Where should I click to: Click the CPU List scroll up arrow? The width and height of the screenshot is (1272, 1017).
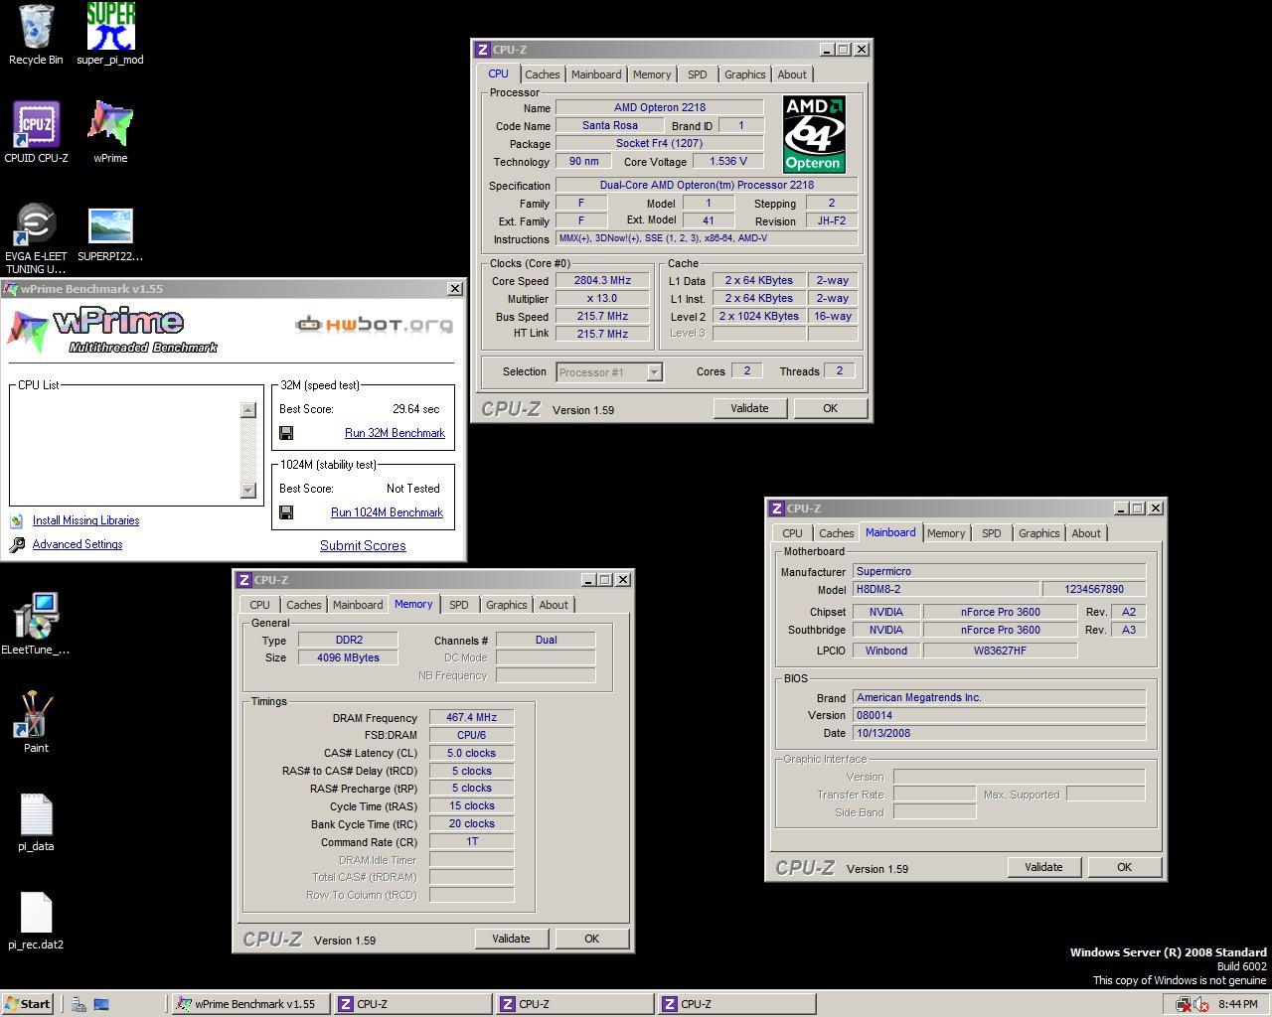[248, 410]
